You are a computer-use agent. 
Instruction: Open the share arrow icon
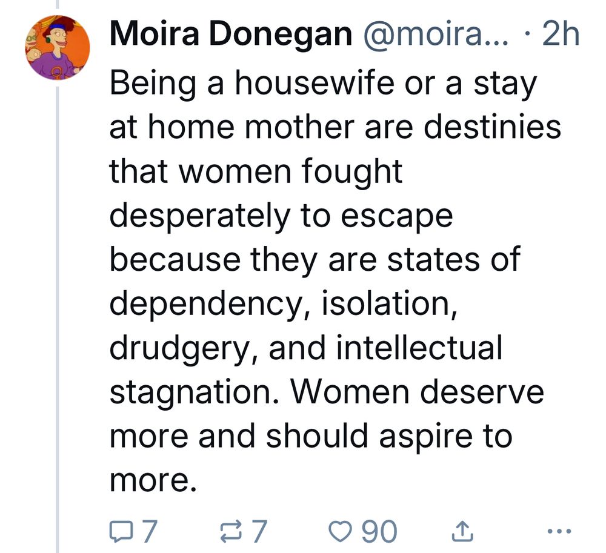pyautogui.click(x=462, y=531)
